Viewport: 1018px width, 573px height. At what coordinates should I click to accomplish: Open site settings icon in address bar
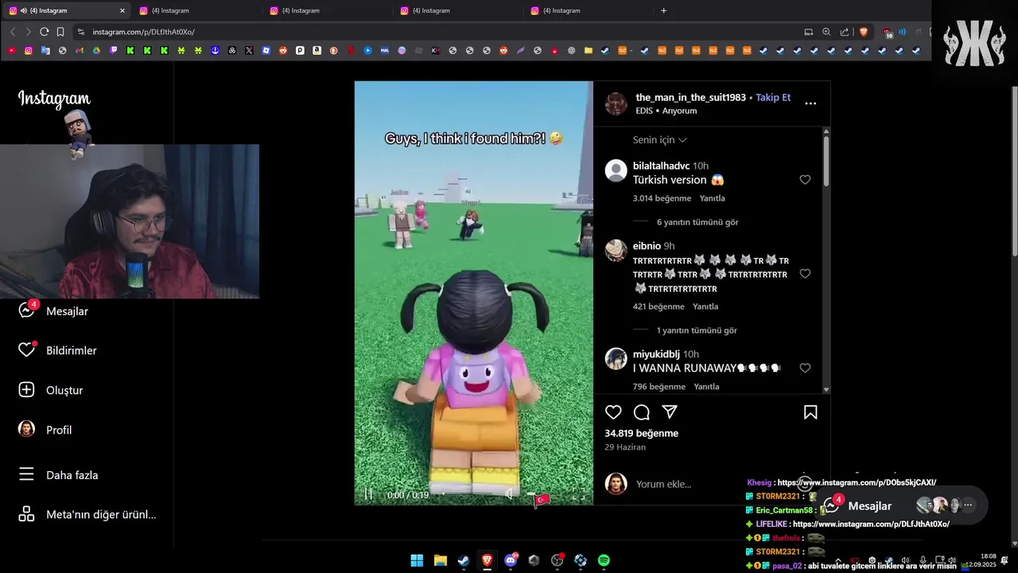click(x=80, y=32)
